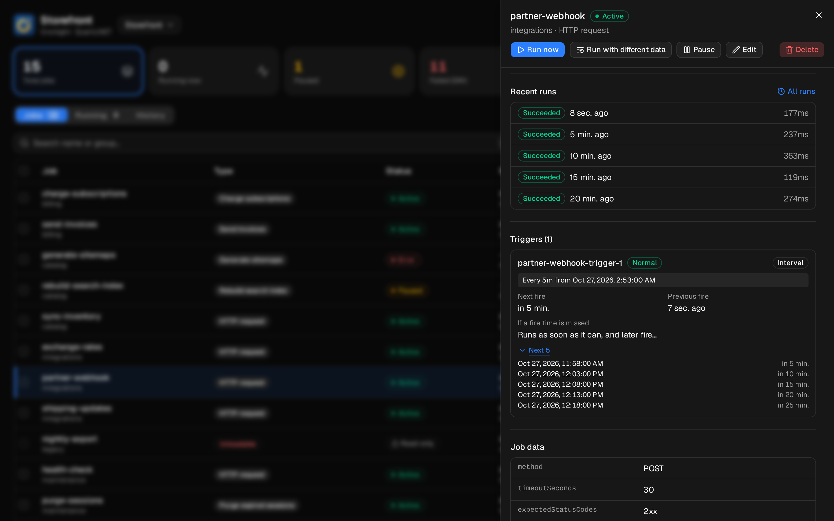Click the 'Runs as soon as it can' misfire text
This screenshot has width=834, height=521.
(x=587, y=335)
